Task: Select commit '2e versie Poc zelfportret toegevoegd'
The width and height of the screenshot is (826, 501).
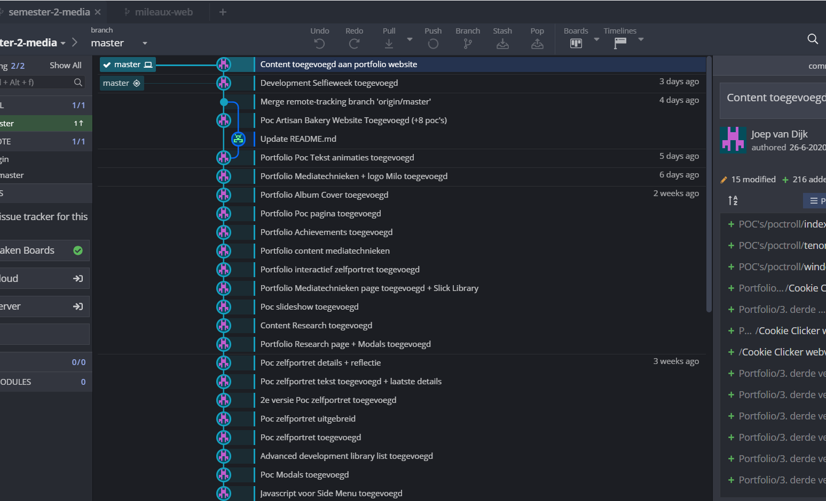Action: tap(328, 400)
